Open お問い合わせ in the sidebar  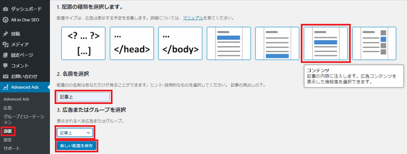pyautogui.click(x=25, y=77)
